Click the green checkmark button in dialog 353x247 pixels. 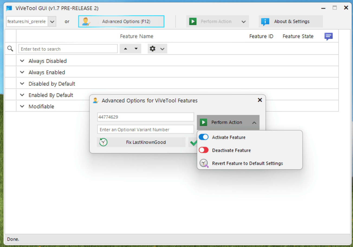coord(193,142)
